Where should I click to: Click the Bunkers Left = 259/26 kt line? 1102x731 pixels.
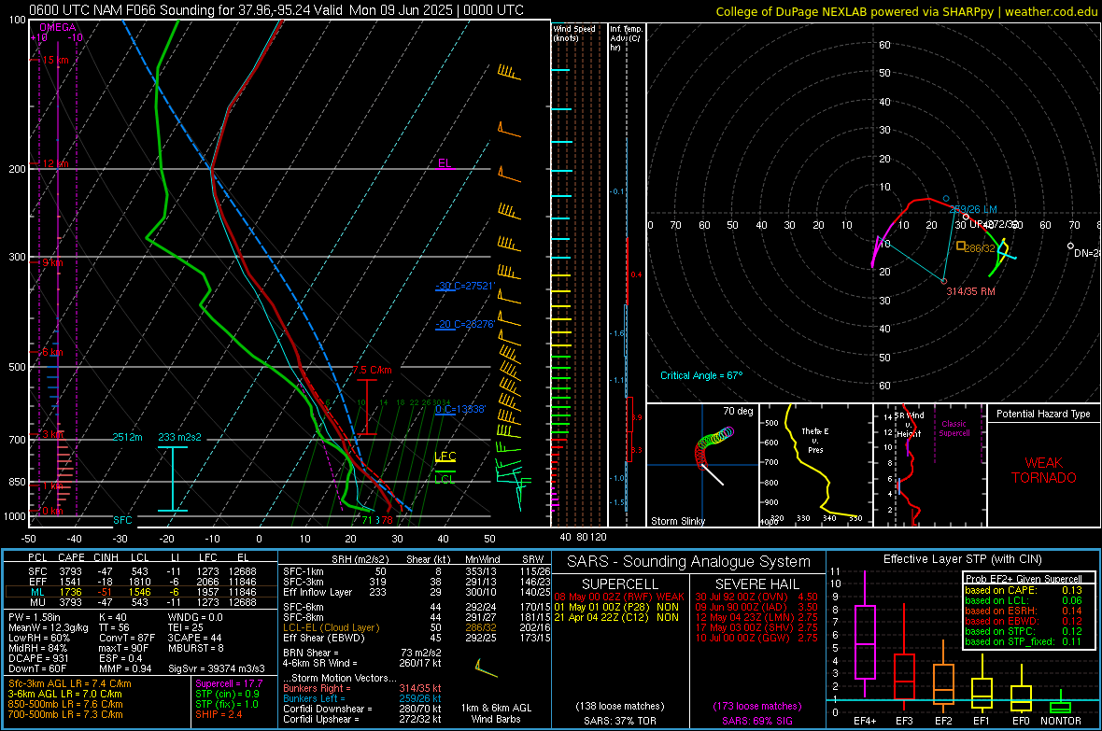(x=362, y=698)
